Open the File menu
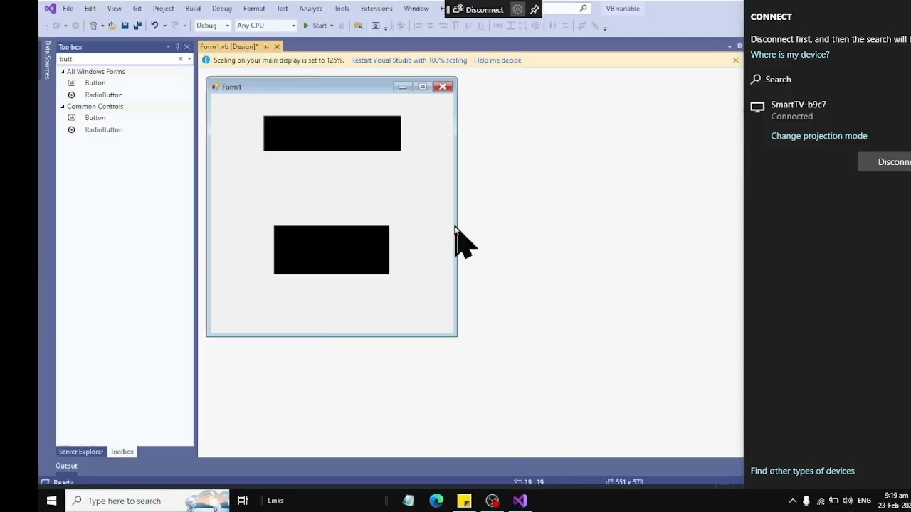This screenshot has width=911, height=512. (x=68, y=9)
